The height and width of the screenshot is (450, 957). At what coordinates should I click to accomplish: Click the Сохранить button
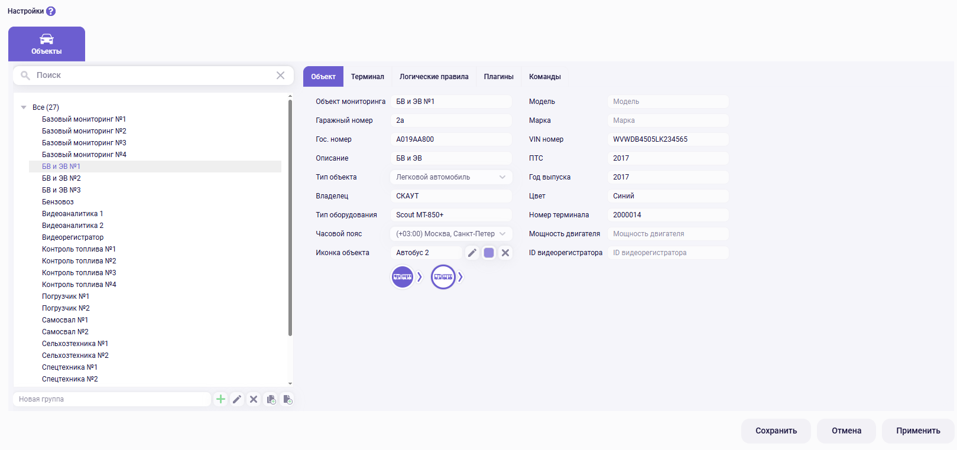tap(776, 431)
